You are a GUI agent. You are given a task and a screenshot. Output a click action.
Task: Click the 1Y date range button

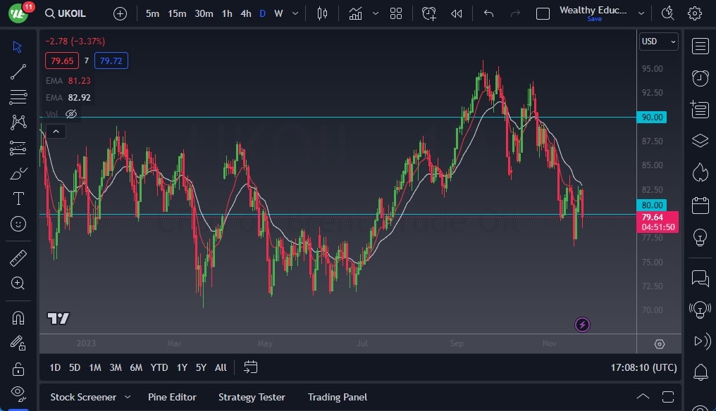pos(181,367)
